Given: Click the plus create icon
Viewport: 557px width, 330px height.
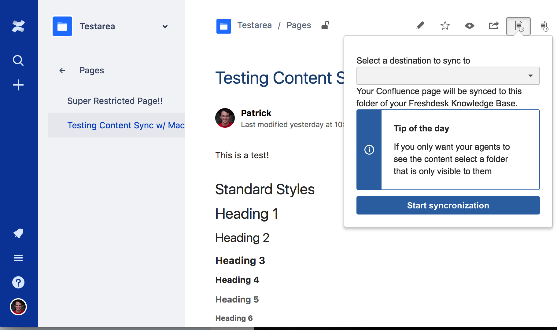Looking at the screenshot, I should coord(18,85).
